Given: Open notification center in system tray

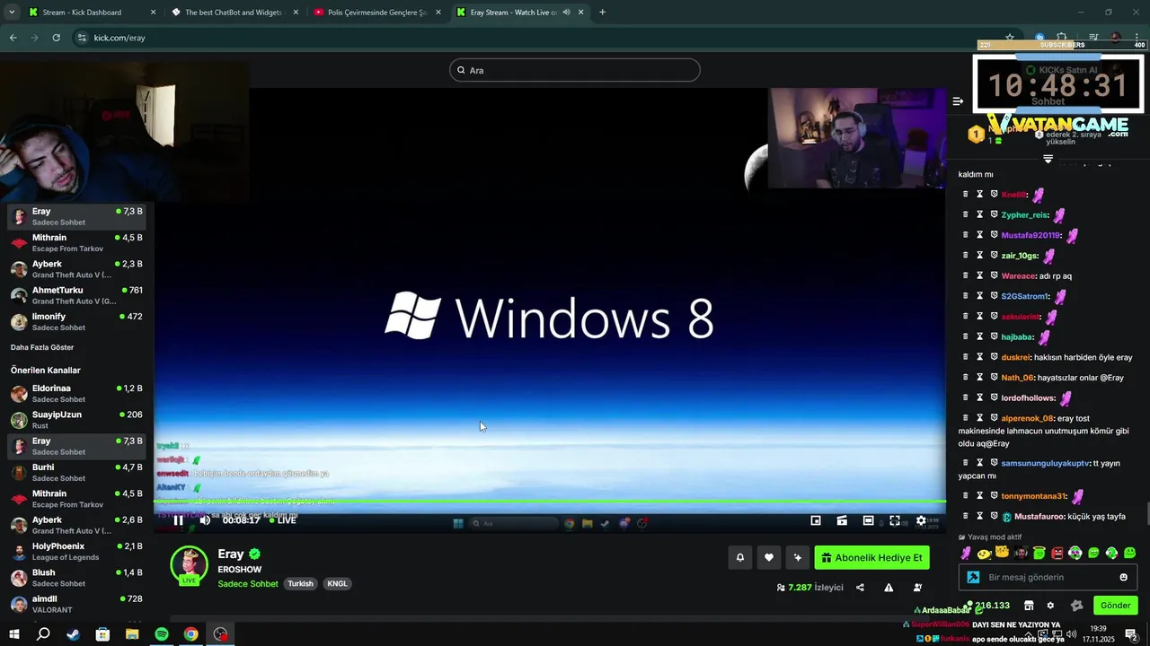Looking at the screenshot, I should 1131,634.
